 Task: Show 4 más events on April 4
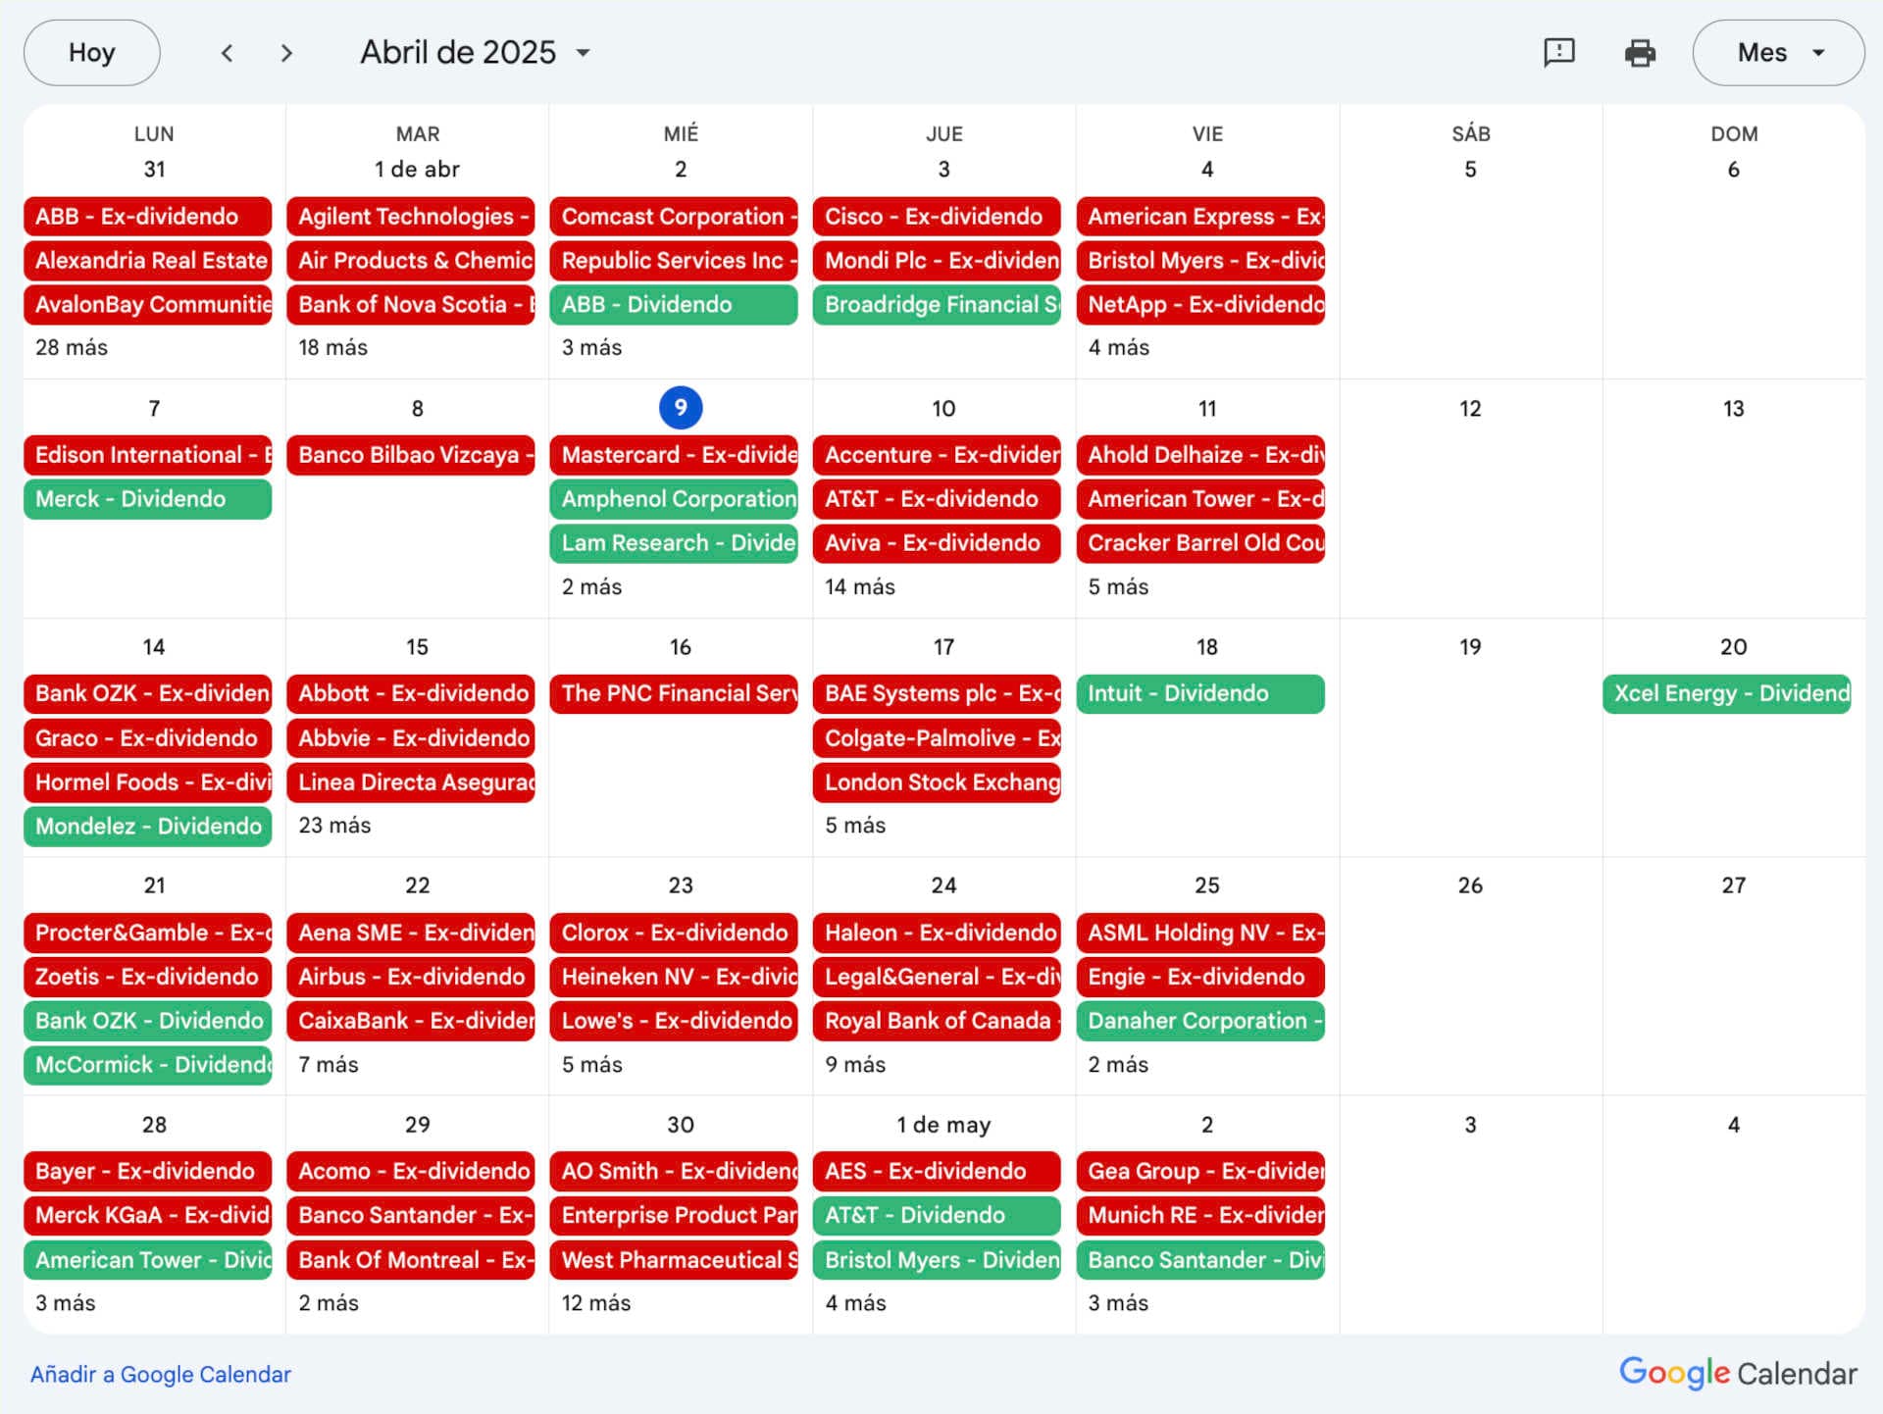[x=1118, y=347]
